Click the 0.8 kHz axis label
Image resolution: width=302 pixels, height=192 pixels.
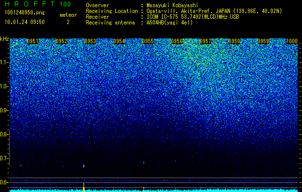[4, 134]
